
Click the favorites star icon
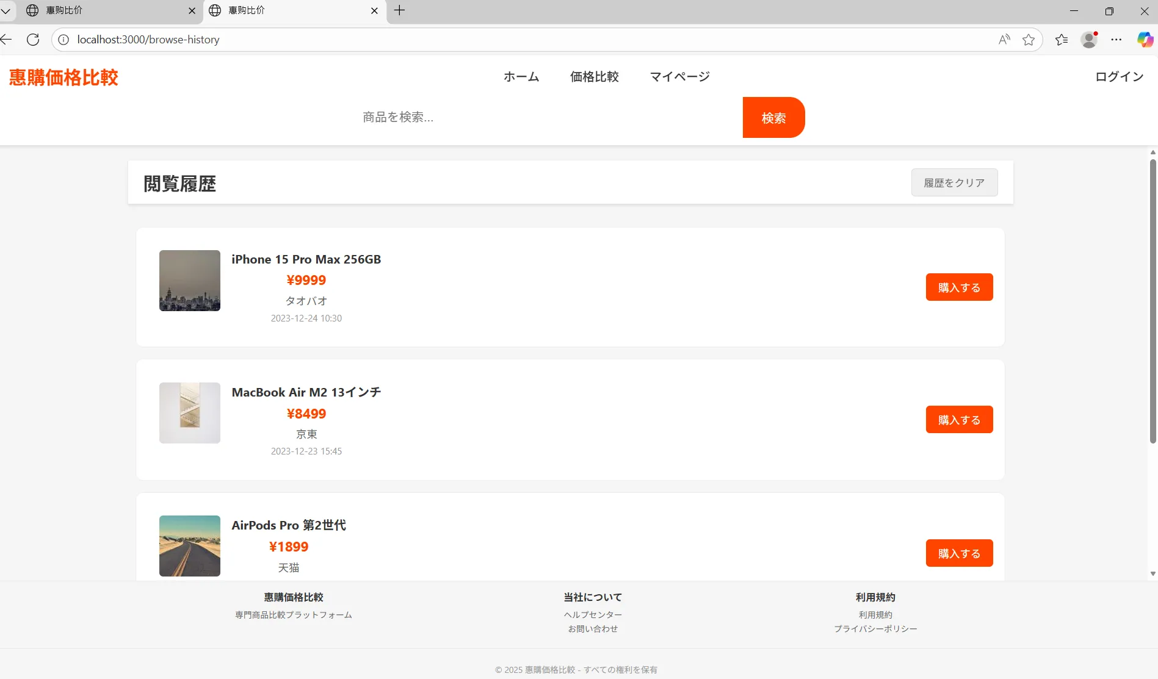tap(1029, 40)
